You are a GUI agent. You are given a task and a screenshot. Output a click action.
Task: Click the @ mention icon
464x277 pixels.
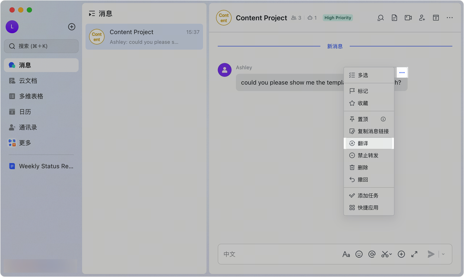[x=372, y=254]
